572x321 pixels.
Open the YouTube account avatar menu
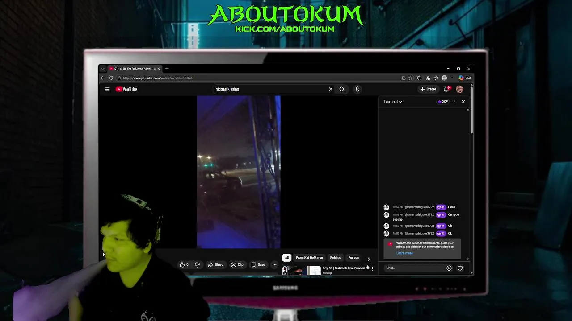coord(459,89)
